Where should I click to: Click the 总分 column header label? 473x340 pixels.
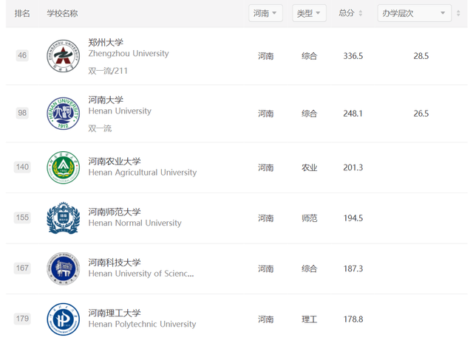(347, 13)
